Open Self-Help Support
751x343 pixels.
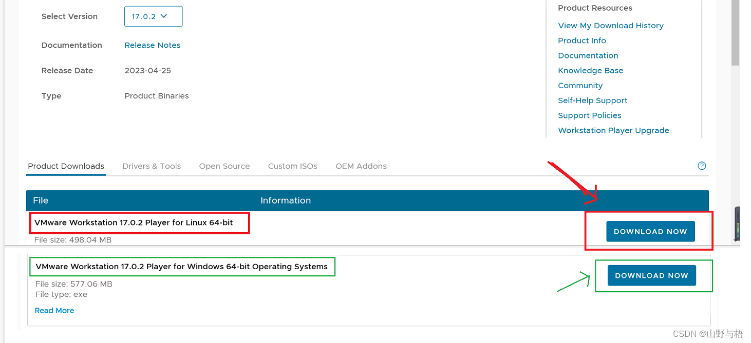[593, 100]
